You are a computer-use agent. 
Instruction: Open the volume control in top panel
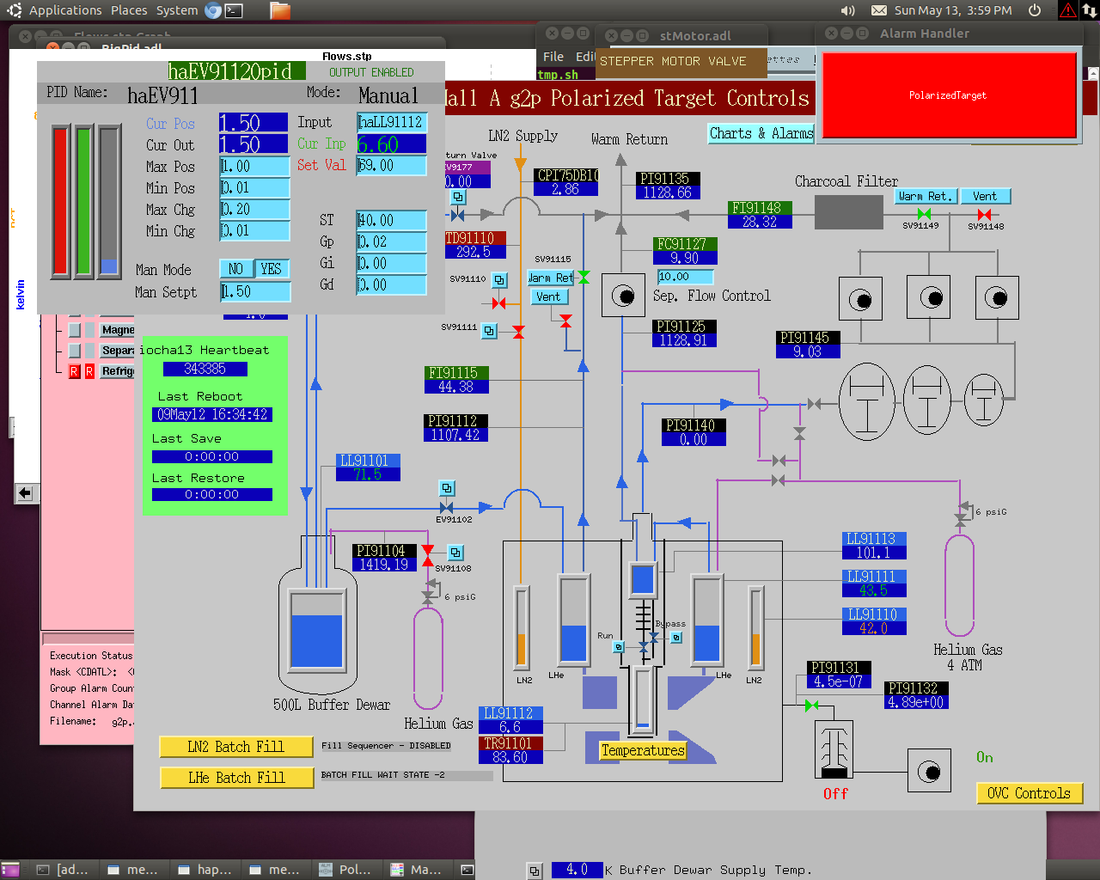click(848, 10)
